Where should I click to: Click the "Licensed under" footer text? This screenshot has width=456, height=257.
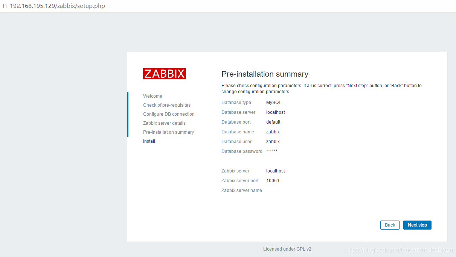pos(278,249)
